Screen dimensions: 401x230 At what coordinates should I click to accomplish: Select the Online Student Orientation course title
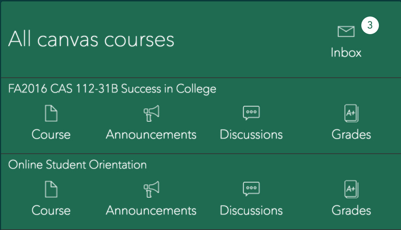coord(77,165)
